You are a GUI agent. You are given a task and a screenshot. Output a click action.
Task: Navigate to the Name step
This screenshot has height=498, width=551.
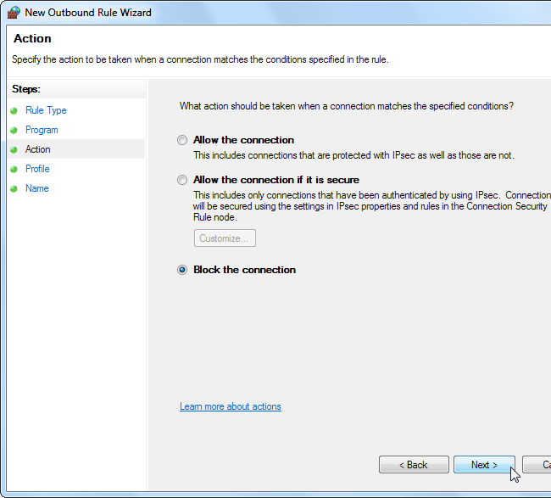37,188
